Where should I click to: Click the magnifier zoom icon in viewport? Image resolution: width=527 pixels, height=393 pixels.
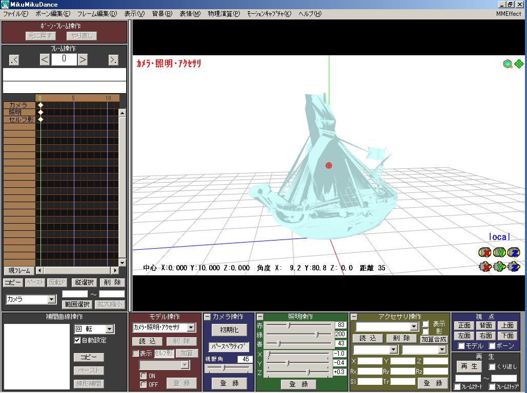coord(508,64)
